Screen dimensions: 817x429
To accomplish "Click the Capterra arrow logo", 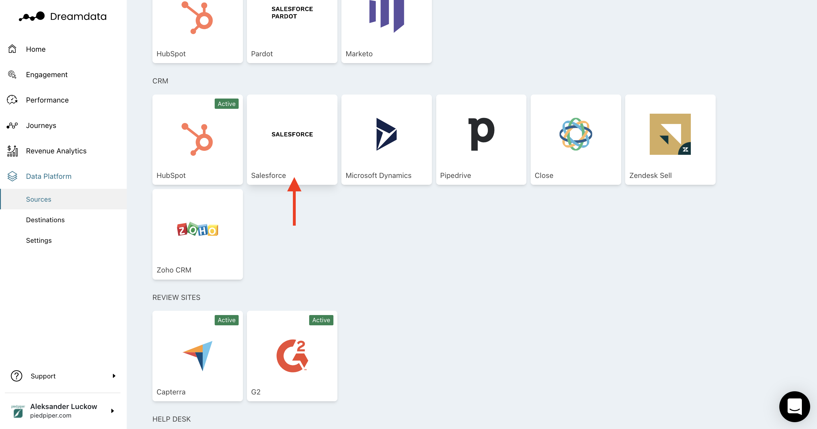I will (197, 356).
